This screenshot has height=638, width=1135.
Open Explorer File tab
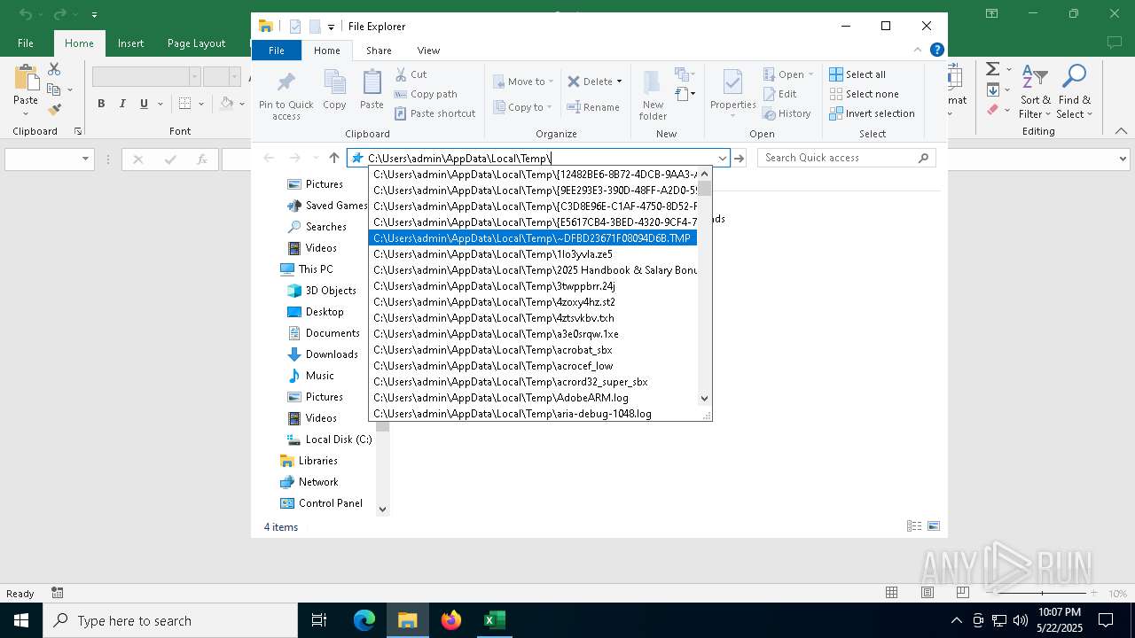277,51
